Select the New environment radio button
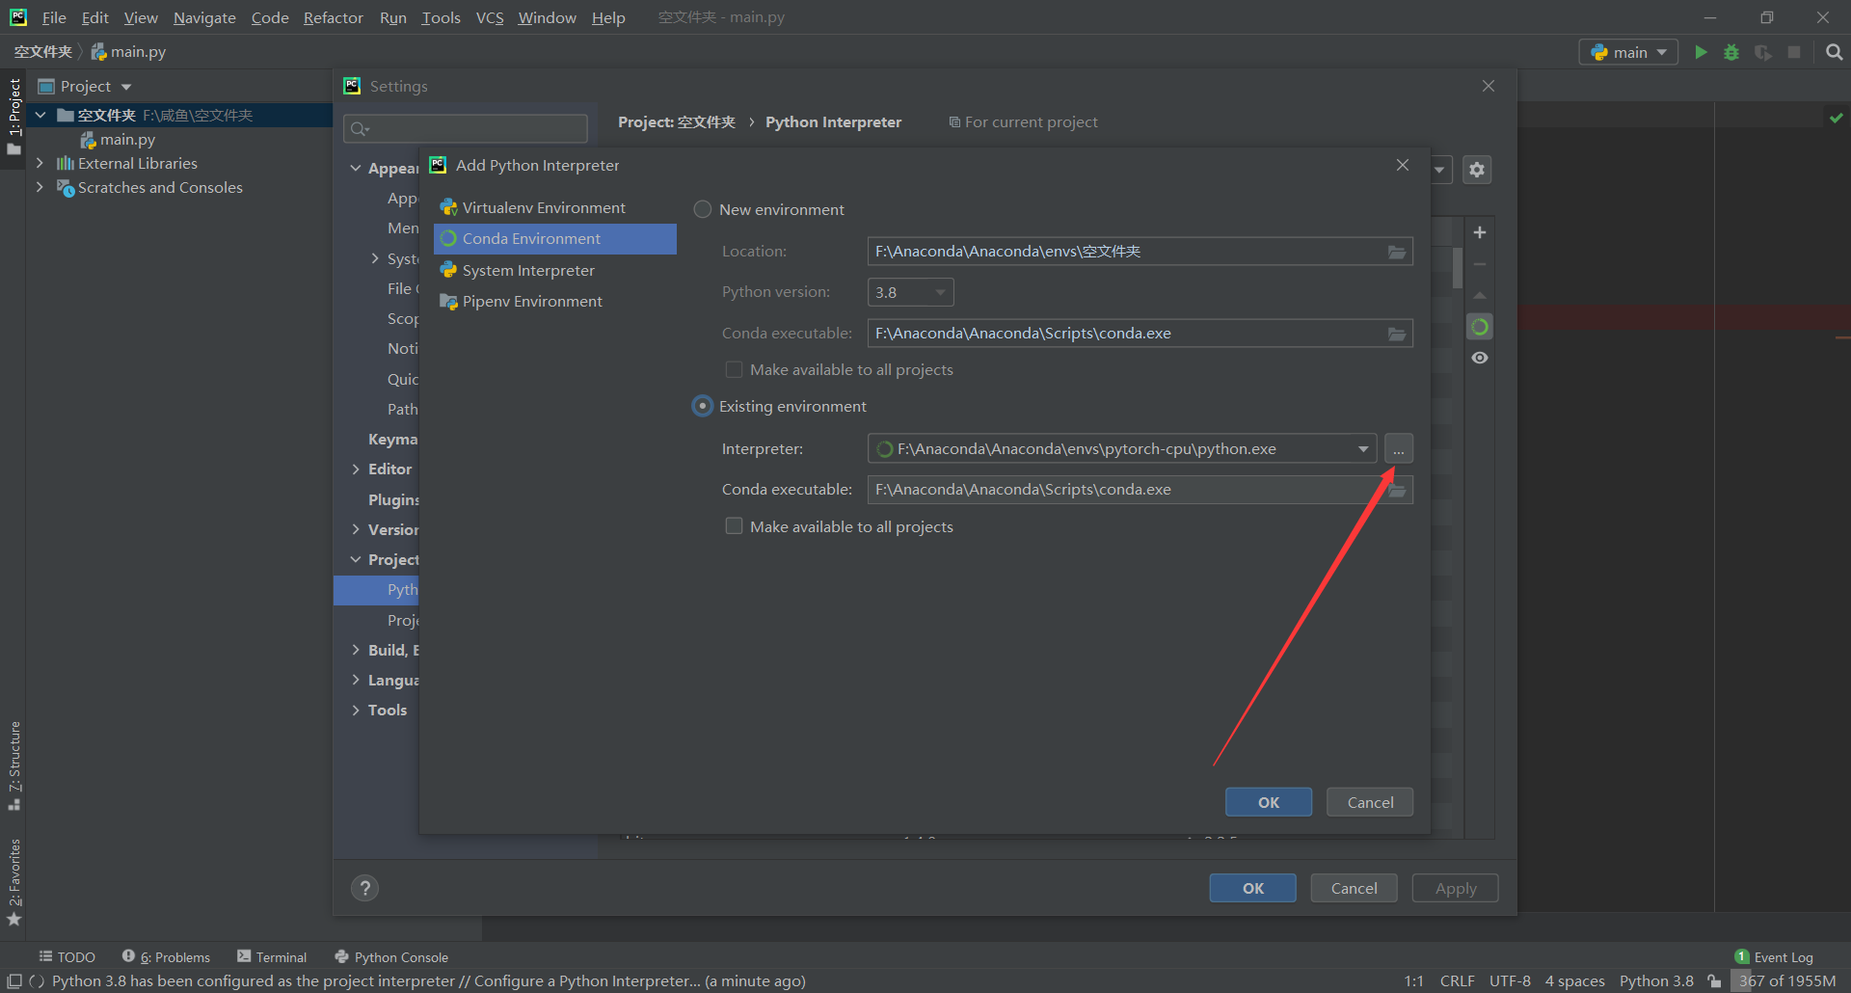 click(703, 209)
